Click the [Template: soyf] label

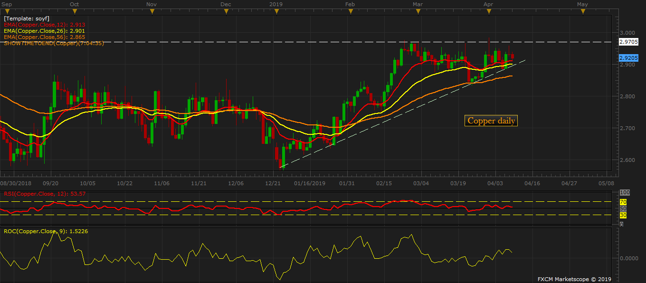24,18
